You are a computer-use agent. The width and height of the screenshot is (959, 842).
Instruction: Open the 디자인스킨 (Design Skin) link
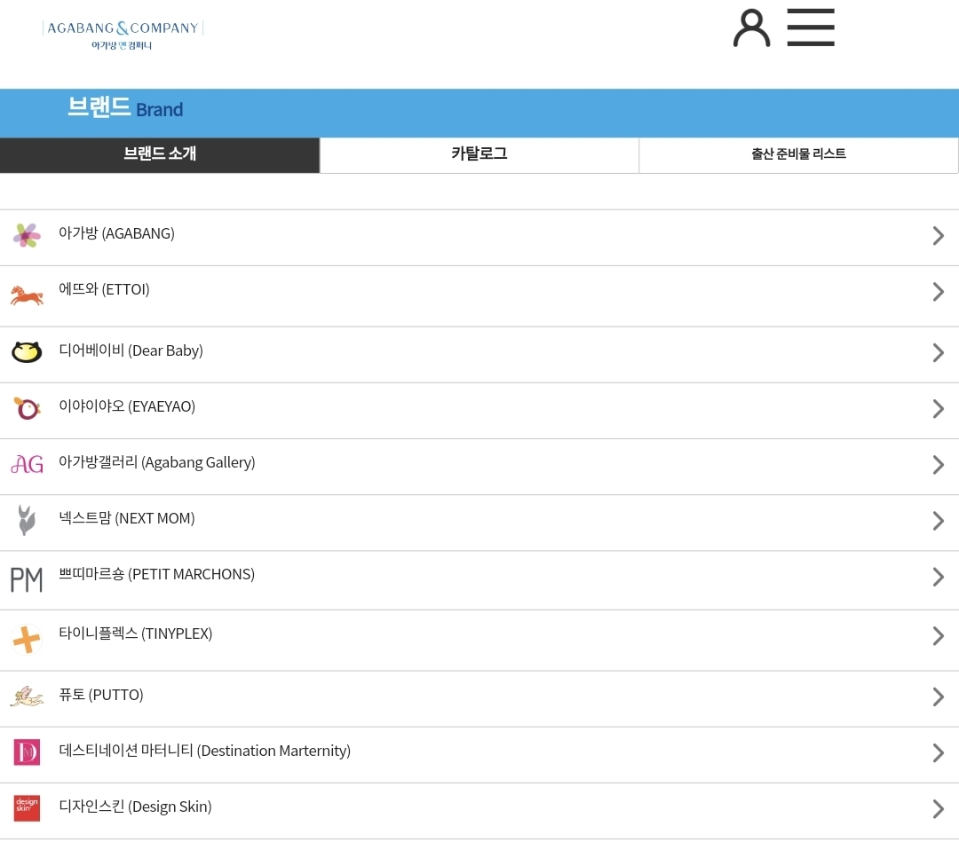(x=135, y=807)
